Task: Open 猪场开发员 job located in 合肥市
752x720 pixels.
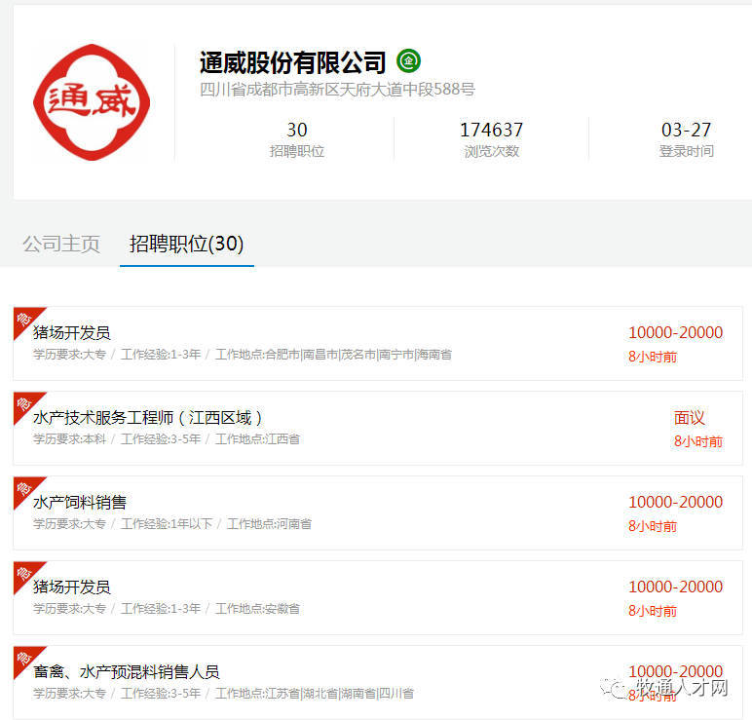Action: pyautogui.click(x=72, y=332)
